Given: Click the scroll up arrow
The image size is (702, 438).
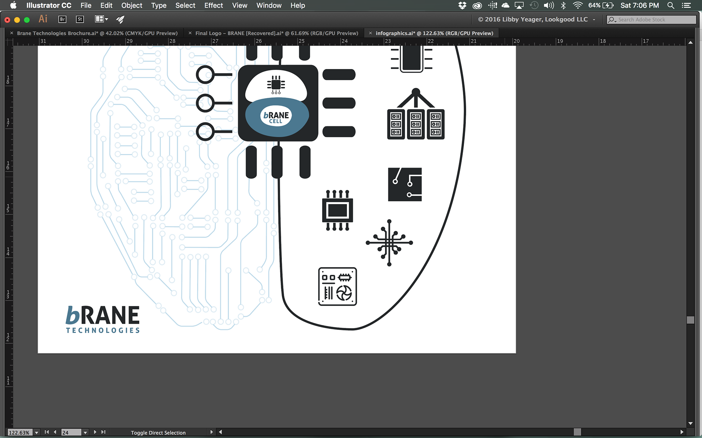Looking at the screenshot, I should point(690,42).
